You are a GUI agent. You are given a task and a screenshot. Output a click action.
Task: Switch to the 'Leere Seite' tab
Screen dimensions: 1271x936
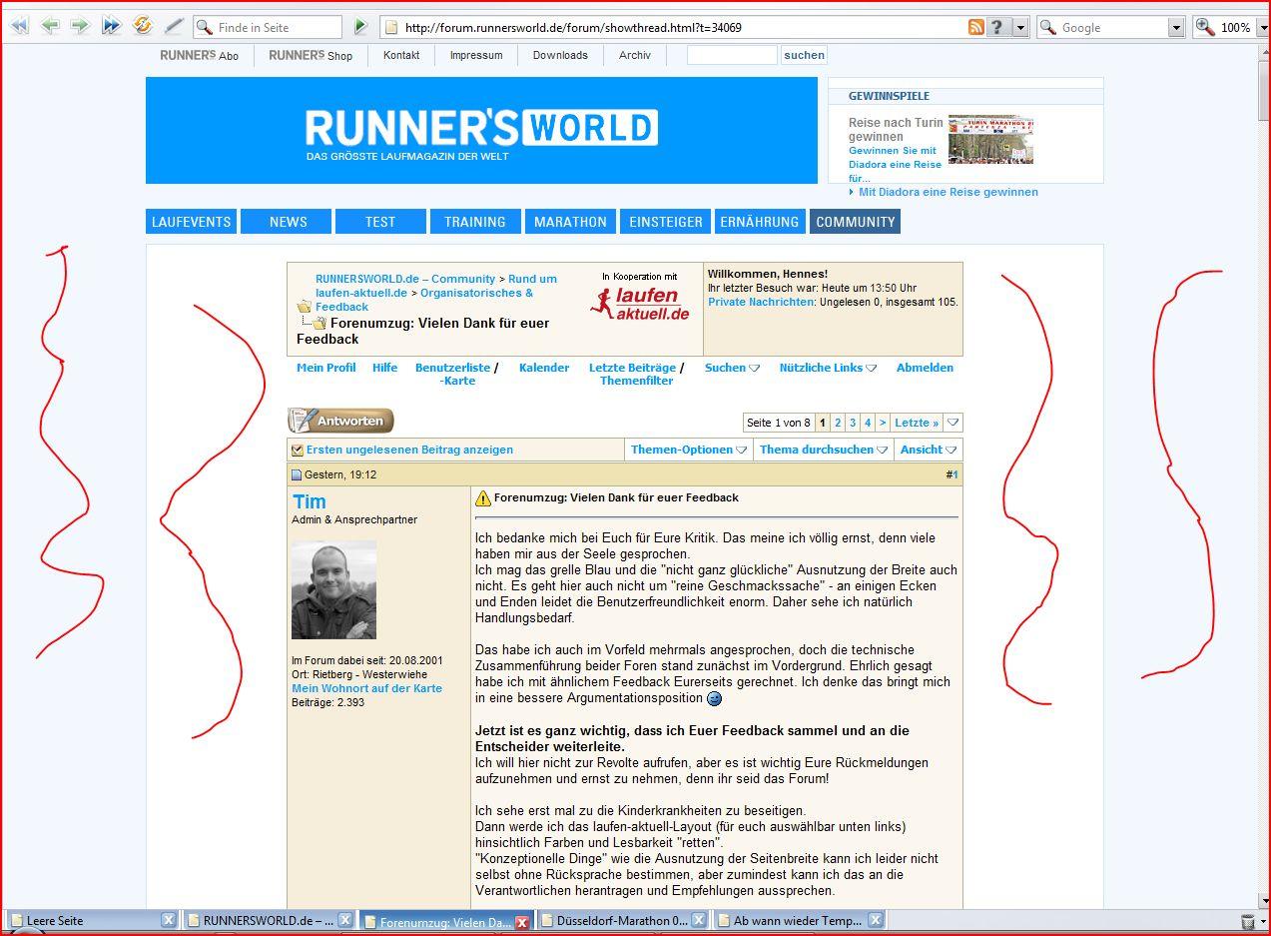point(92,920)
